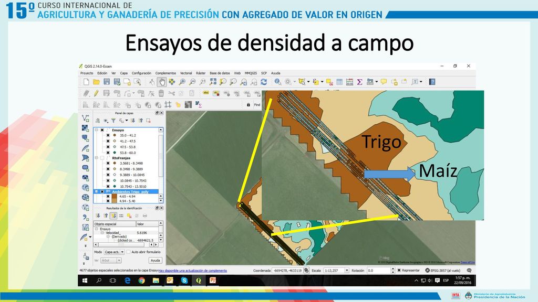538x302 pixels.
Task: Toggle mouse coordinate display icon next to Coordenada
Action: click(x=306, y=271)
